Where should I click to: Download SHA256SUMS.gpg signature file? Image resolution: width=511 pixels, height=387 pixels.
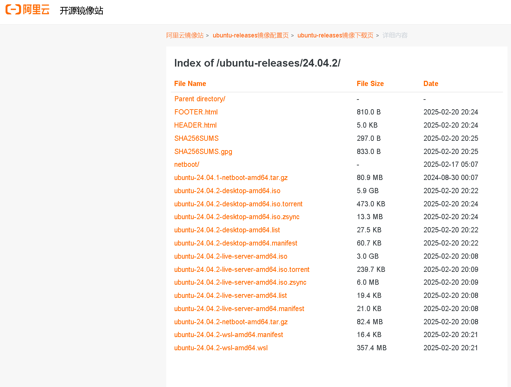pyautogui.click(x=203, y=152)
